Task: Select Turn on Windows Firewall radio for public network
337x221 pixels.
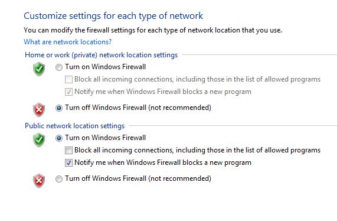Action: click(59, 138)
